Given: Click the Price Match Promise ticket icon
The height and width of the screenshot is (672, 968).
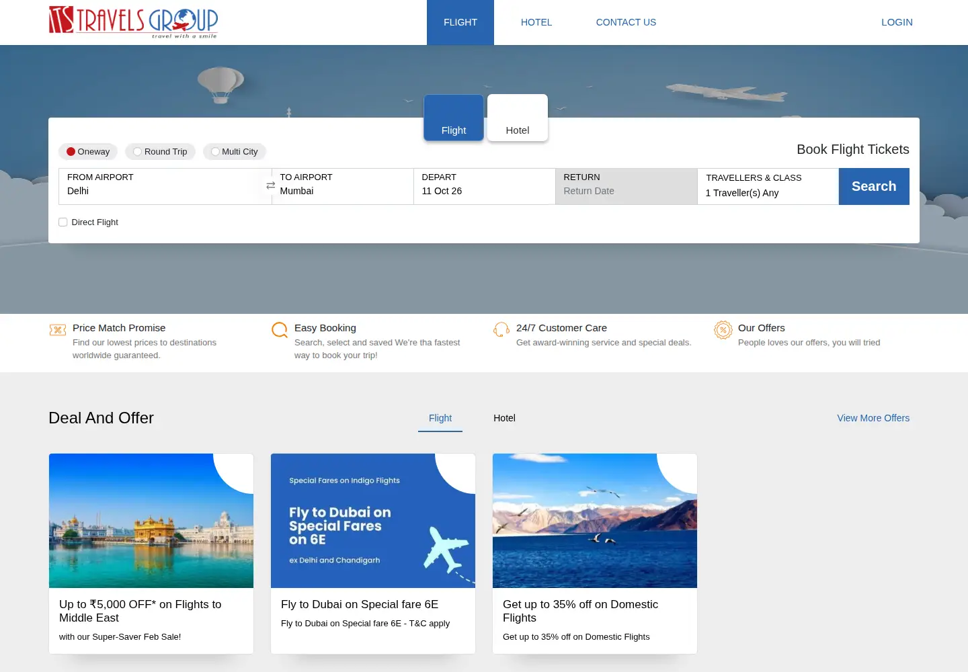Looking at the screenshot, I should click(x=58, y=330).
